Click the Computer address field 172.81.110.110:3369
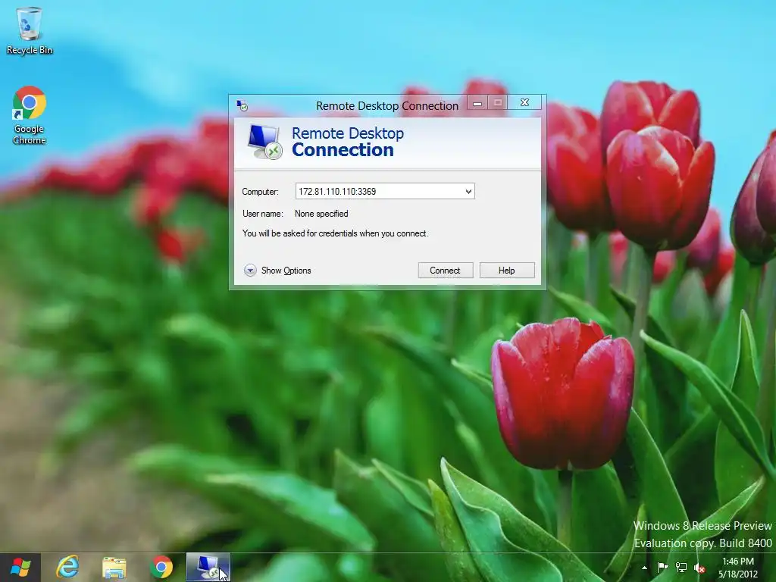Image resolution: width=776 pixels, height=582 pixels. click(385, 192)
